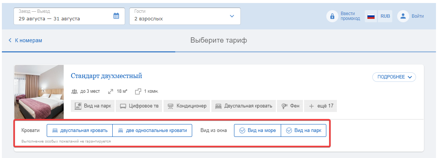Choose the park view window option
Screen dimensions: 439x158
(303, 130)
